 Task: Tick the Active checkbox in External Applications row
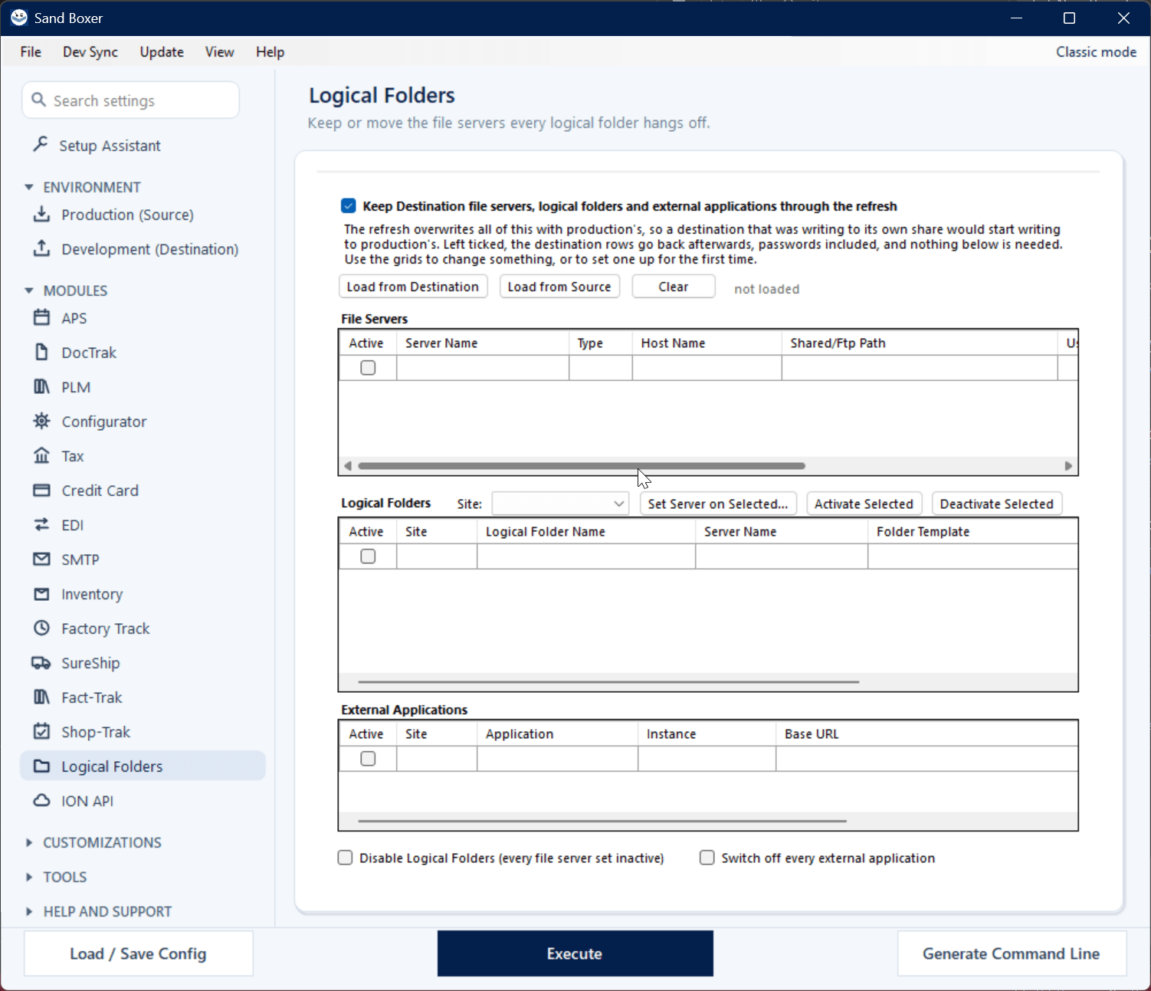(x=368, y=759)
